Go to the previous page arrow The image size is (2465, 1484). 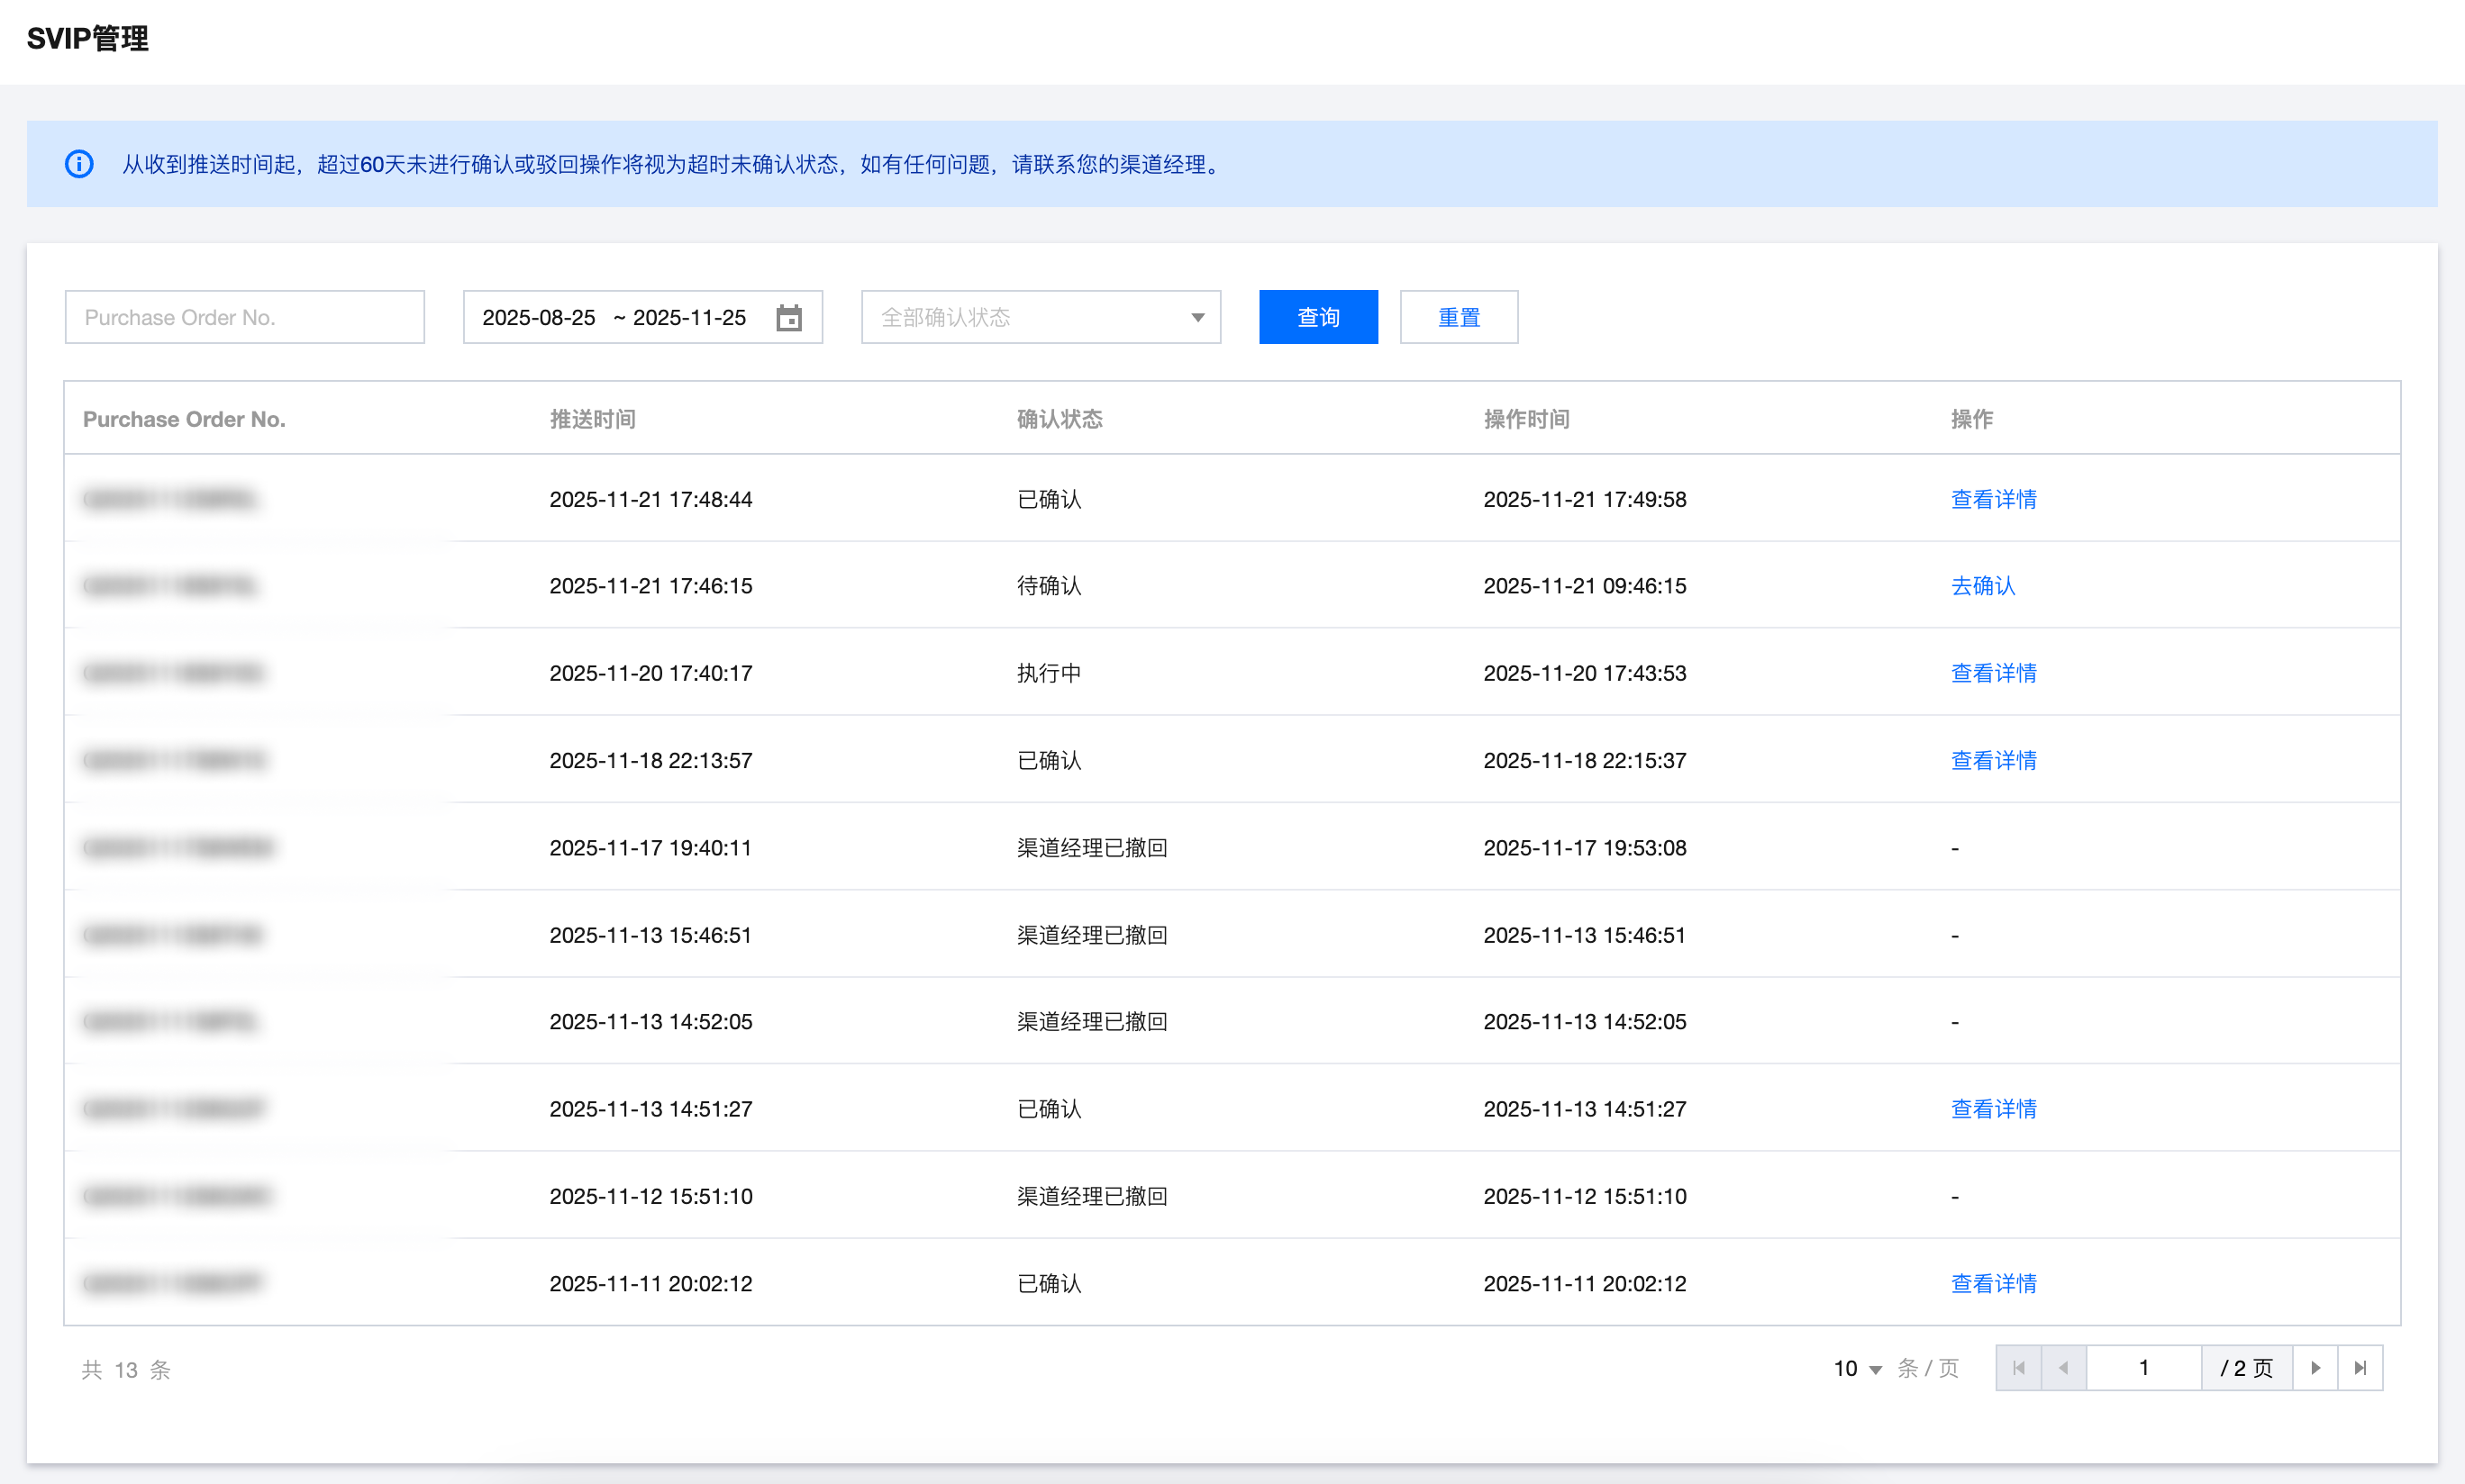(2063, 1368)
